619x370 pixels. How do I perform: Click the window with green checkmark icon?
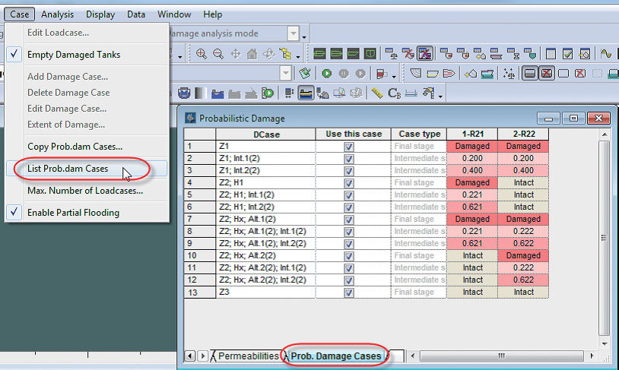point(567,54)
